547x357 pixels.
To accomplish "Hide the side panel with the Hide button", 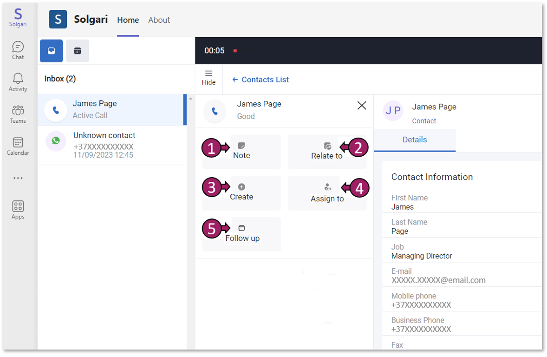I will point(208,78).
